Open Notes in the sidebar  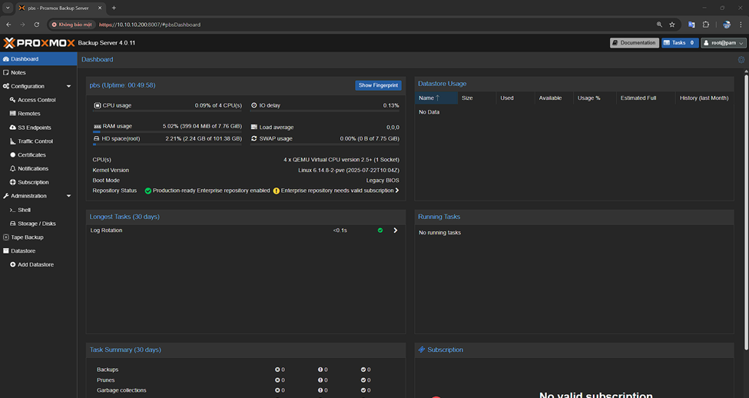[18, 72]
